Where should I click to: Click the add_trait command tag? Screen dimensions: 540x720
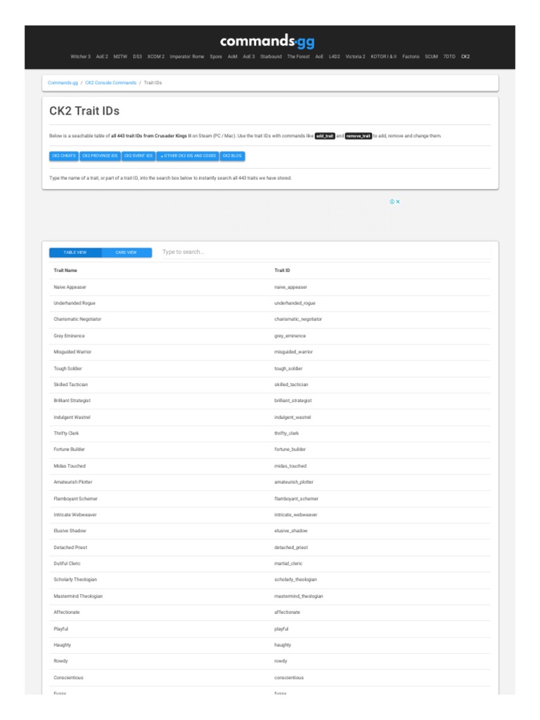325,136
